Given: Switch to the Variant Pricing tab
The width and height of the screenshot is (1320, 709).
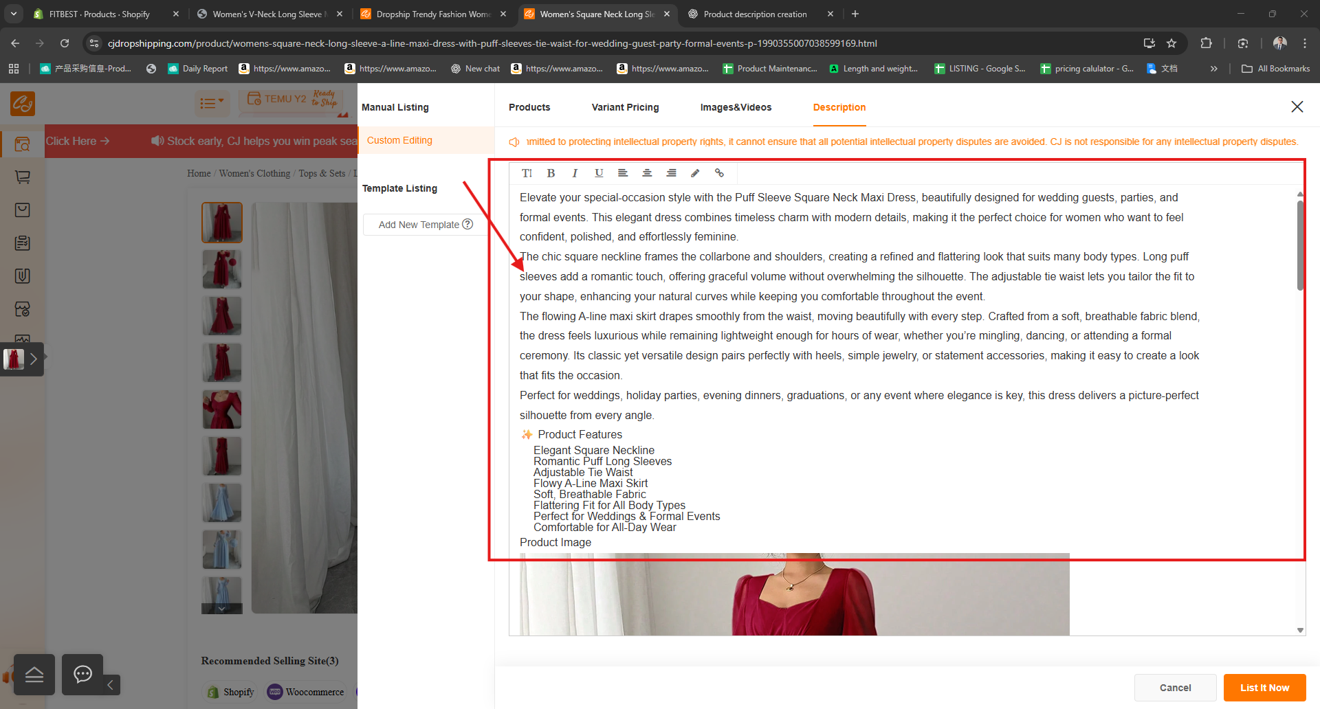Looking at the screenshot, I should [625, 107].
